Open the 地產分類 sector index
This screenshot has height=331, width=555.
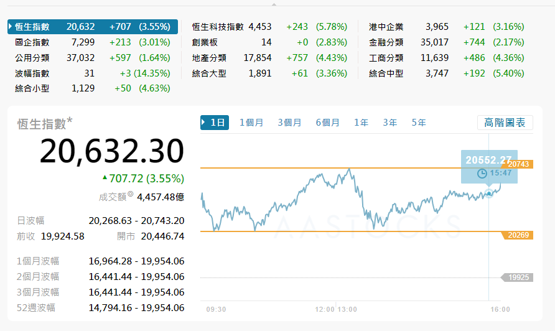click(x=209, y=58)
